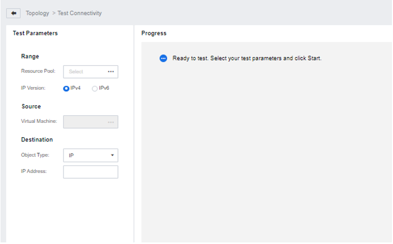393x244 pixels.
Task: Open the Topology breadcrumb link
Action: (37, 13)
